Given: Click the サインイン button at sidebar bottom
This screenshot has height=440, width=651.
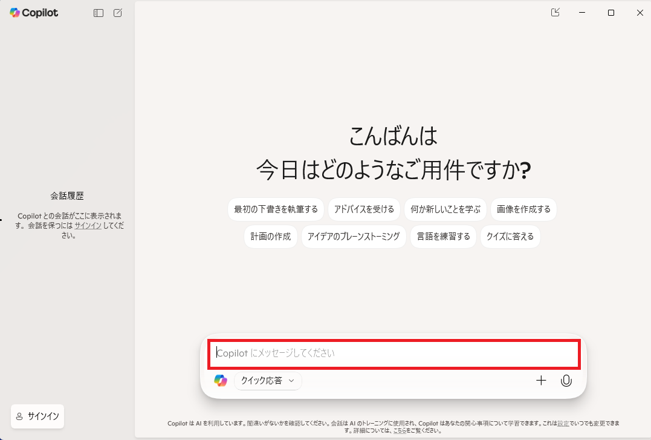Looking at the screenshot, I should (x=37, y=416).
